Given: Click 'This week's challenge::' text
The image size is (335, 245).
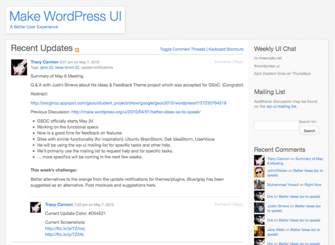Looking at the screenshot, I should pos(54,170).
